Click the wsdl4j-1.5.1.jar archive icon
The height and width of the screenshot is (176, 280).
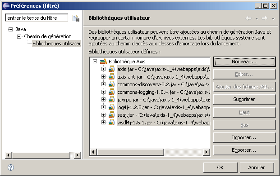112,123
